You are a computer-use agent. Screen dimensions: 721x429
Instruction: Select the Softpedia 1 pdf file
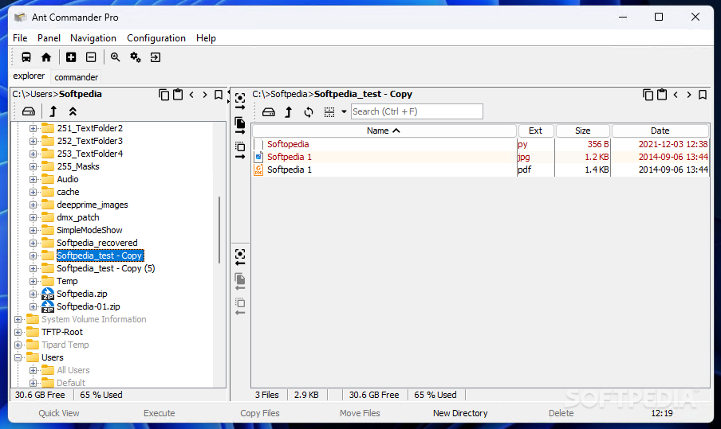coord(480,170)
